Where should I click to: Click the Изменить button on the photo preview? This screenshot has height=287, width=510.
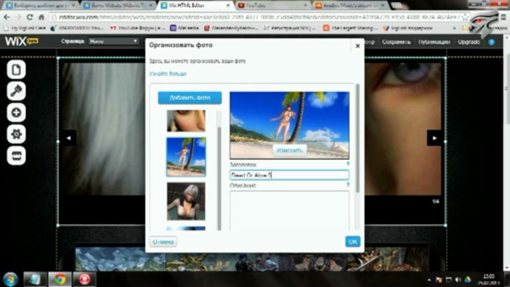point(290,150)
